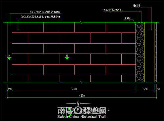Click the top-right railing annotation label

137,6
